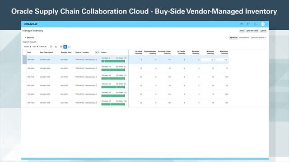Click item link VMI-5200 in fourth row
The image size is (289, 162).
31,85
